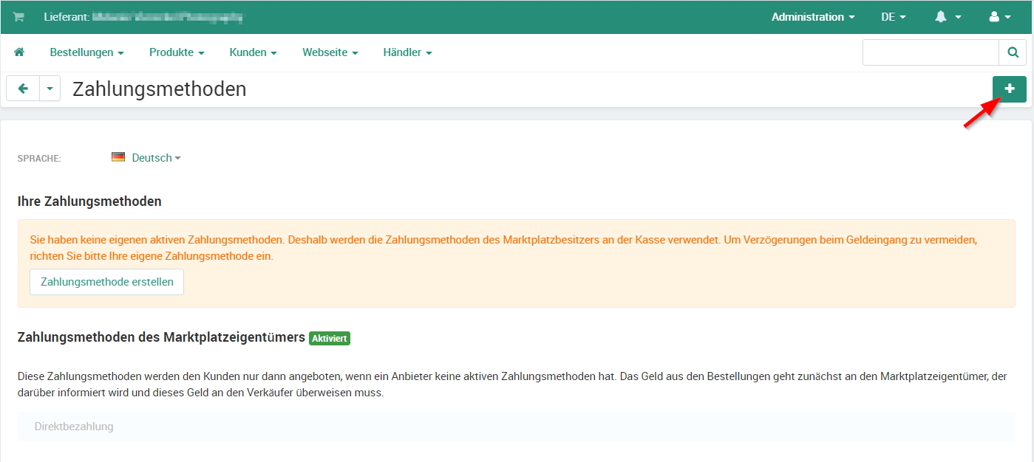The image size is (1034, 462).
Task: Click the German flag icon
Action: coord(118,157)
